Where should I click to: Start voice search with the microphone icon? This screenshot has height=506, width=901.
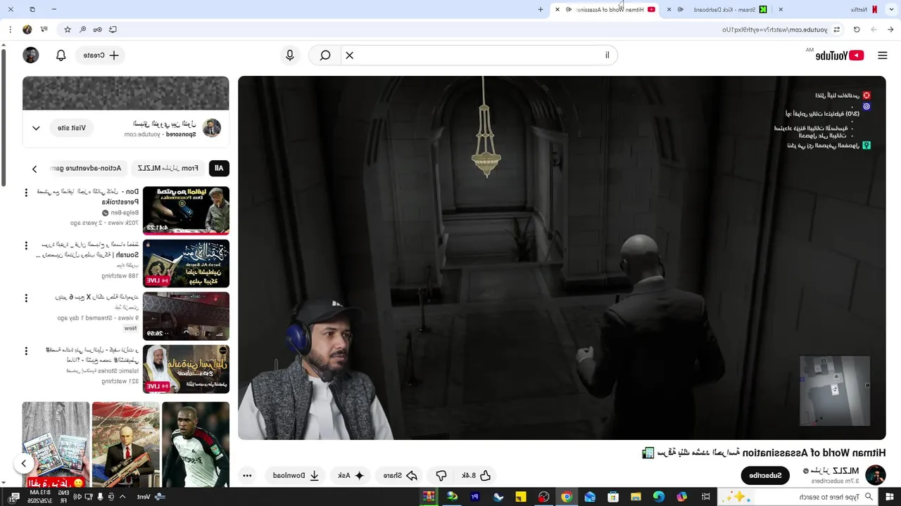pos(290,55)
